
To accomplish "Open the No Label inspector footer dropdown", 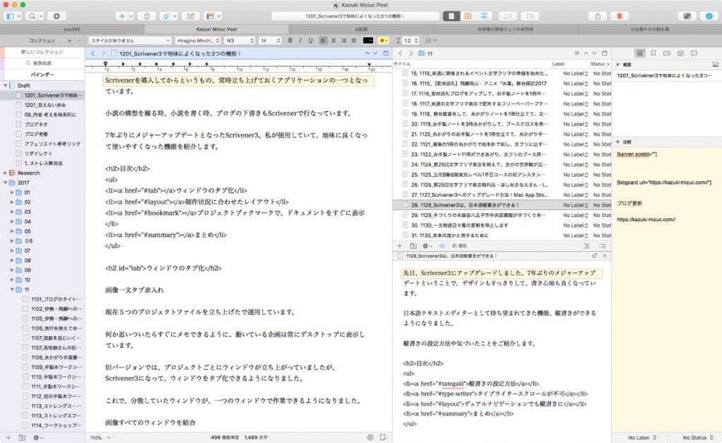I will point(642,437).
